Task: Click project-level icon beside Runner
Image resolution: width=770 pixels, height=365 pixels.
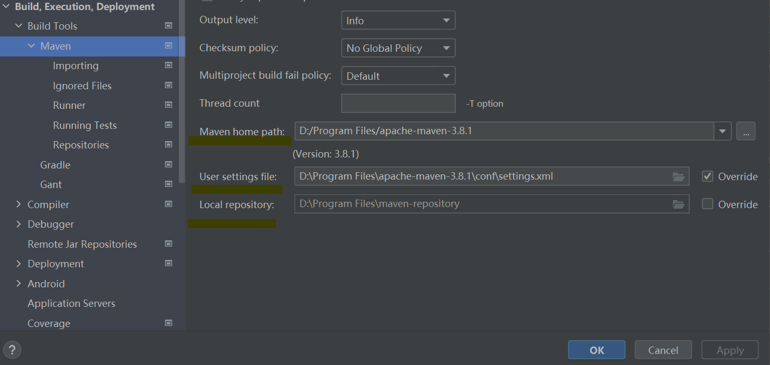Action: pos(169,105)
